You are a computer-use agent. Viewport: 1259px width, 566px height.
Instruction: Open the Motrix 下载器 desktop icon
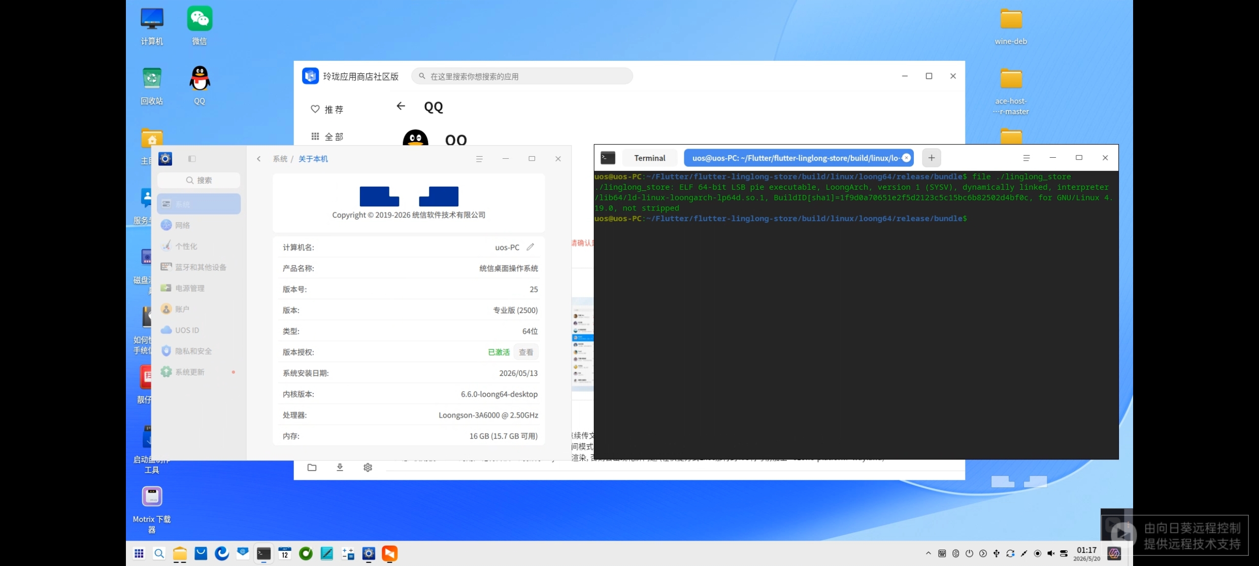point(152,509)
